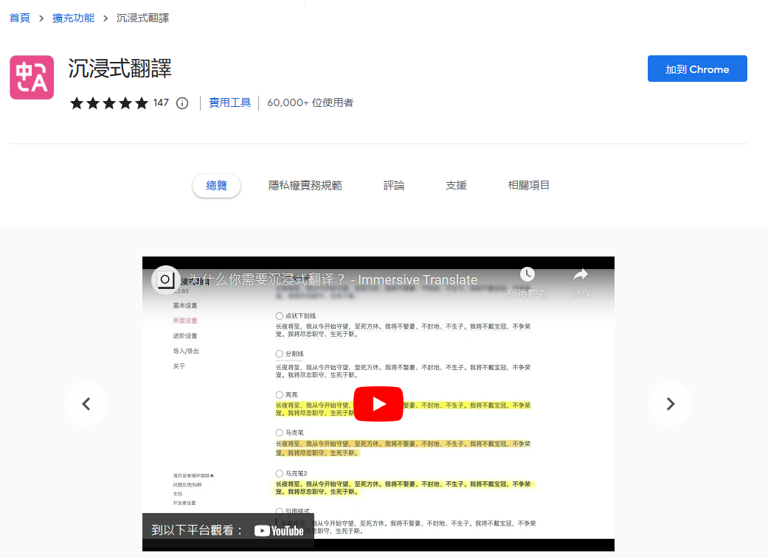
Task: Open the 相關項目 tab
Action: [x=529, y=186]
